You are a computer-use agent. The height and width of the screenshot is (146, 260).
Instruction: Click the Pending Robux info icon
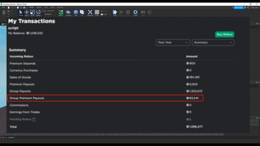pyautogui.click(x=34, y=119)
